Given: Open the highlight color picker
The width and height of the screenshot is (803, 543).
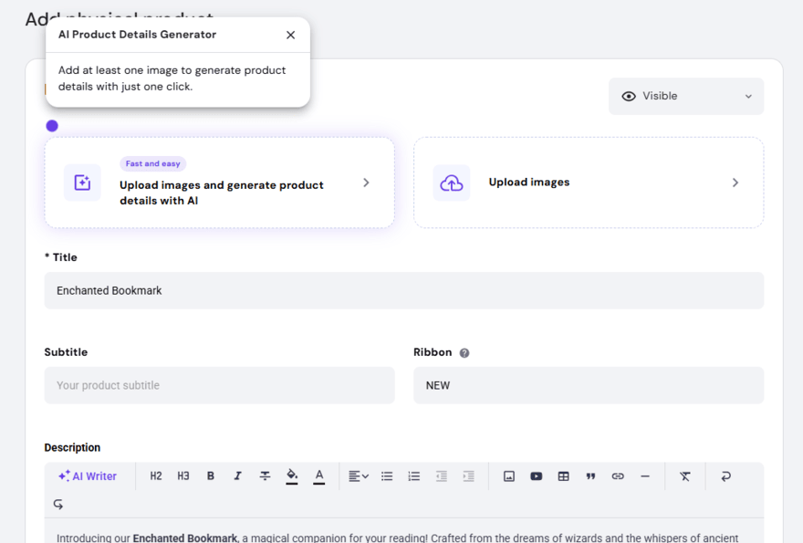Looking at the screenshot, I should [x=293, y=475].
